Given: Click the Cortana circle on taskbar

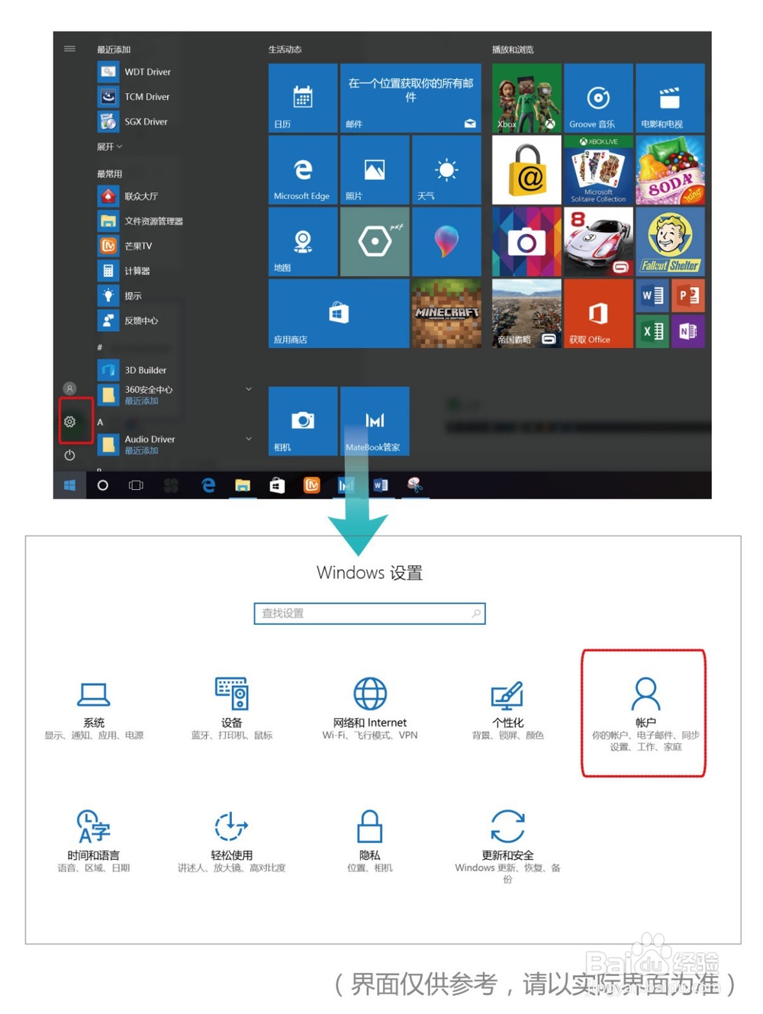Looking at the screenshot, I should pyautogui.click(x=103, y=485).
